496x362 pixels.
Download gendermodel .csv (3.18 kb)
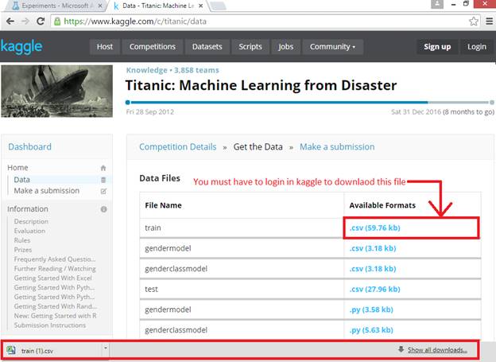[x=373, y=248]
